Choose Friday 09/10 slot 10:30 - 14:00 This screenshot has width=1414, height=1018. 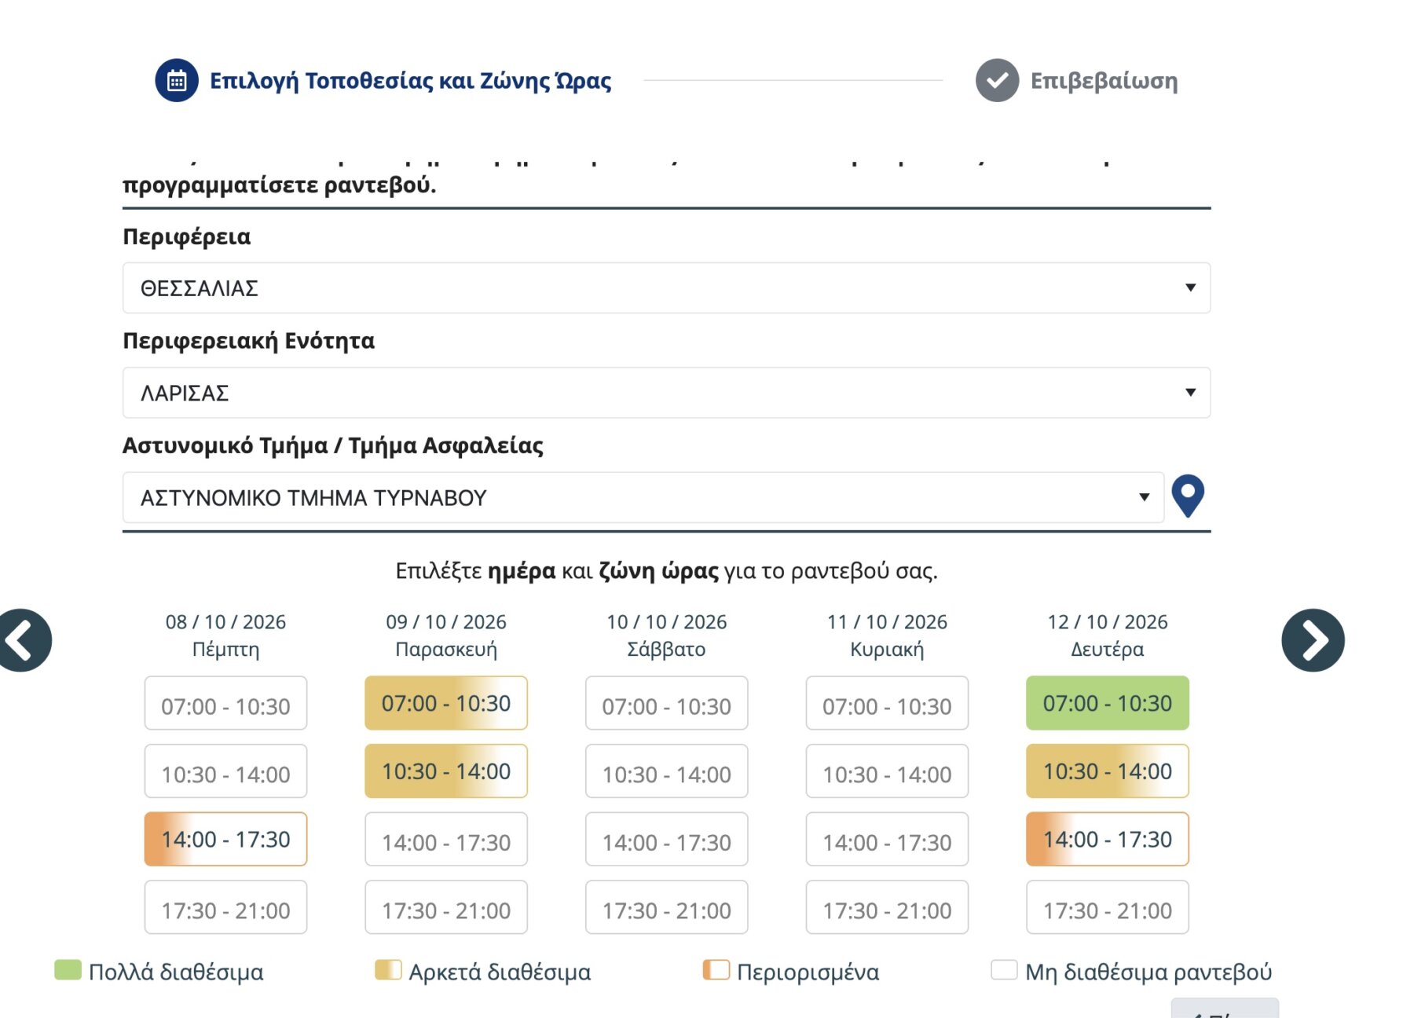click(x=446, y=771)
